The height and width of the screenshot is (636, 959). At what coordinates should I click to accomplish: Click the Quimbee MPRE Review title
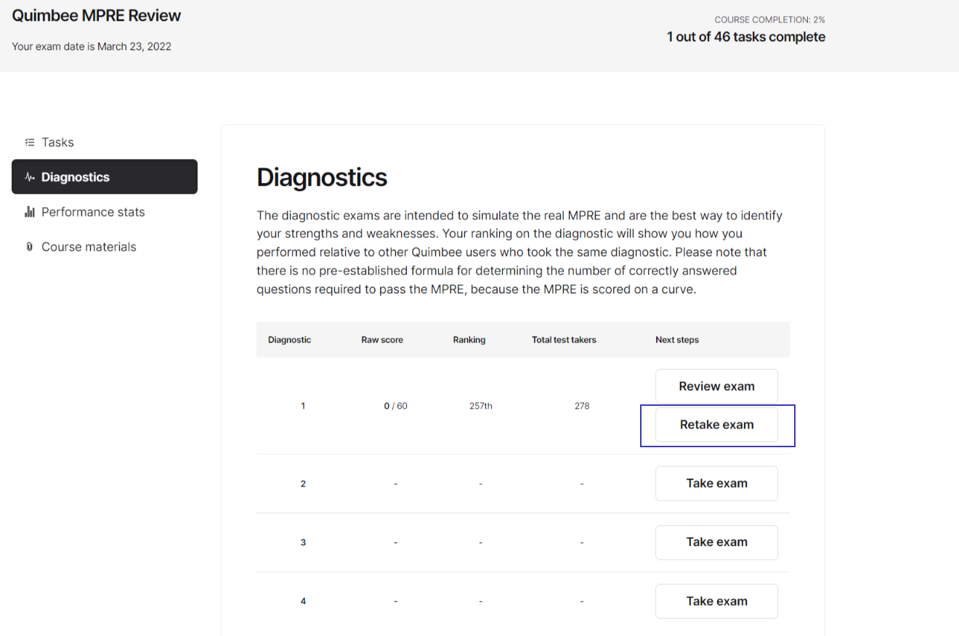97,16
